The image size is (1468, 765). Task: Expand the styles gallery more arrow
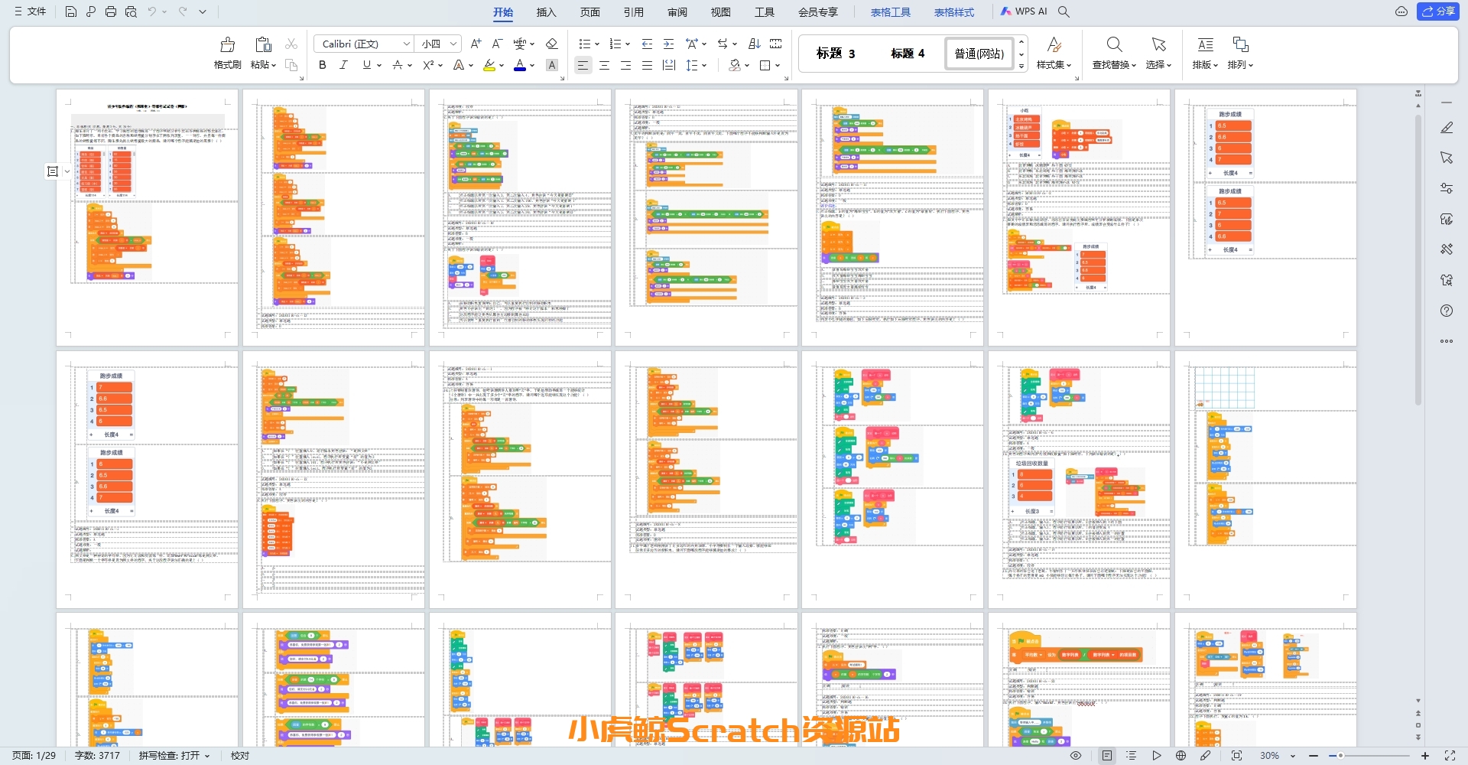tap(1021, 67)
